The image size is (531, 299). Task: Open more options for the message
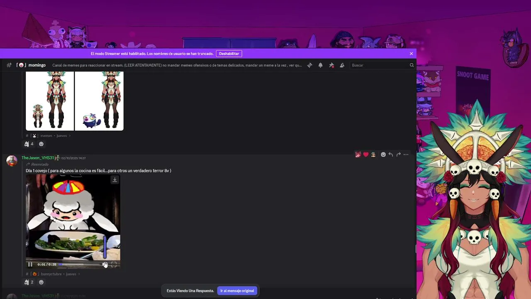point(406,154)
